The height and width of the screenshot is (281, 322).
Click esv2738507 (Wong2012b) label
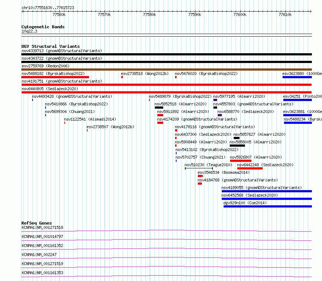coord(110,127)
